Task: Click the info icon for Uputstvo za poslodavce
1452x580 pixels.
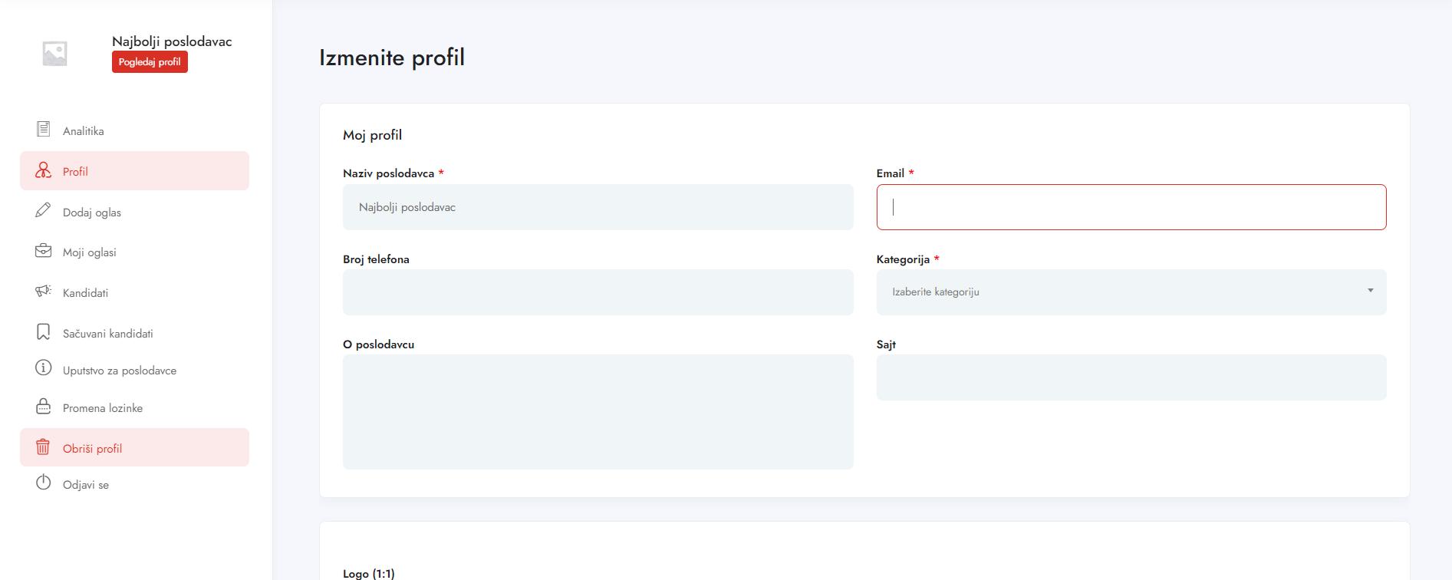Action: (x=44, y=368)
